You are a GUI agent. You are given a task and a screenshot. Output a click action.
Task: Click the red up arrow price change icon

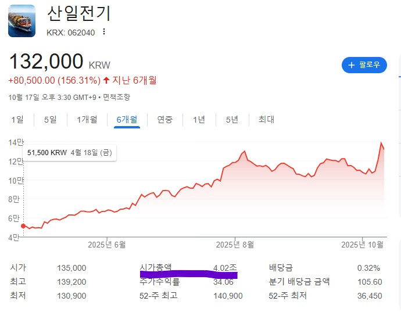coord(106,80)
